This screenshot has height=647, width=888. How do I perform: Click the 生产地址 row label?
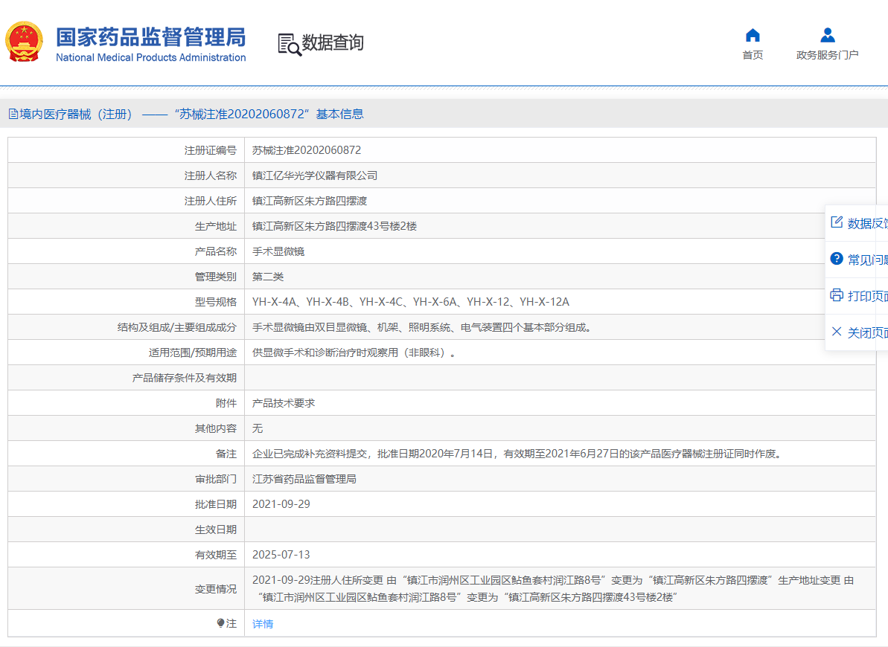coord(215,226)
